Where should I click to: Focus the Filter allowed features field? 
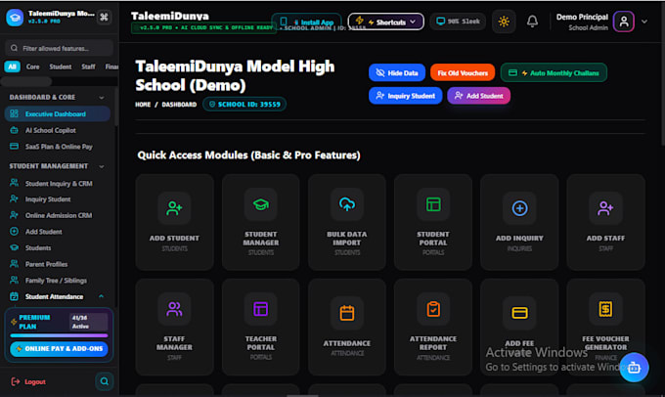[x=59, y=48]
